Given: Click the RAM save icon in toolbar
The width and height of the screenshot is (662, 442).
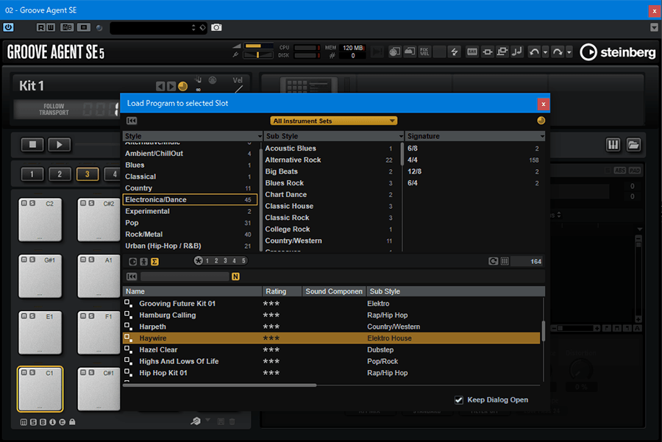Looking at the screenshot, I should coord(471,52).
